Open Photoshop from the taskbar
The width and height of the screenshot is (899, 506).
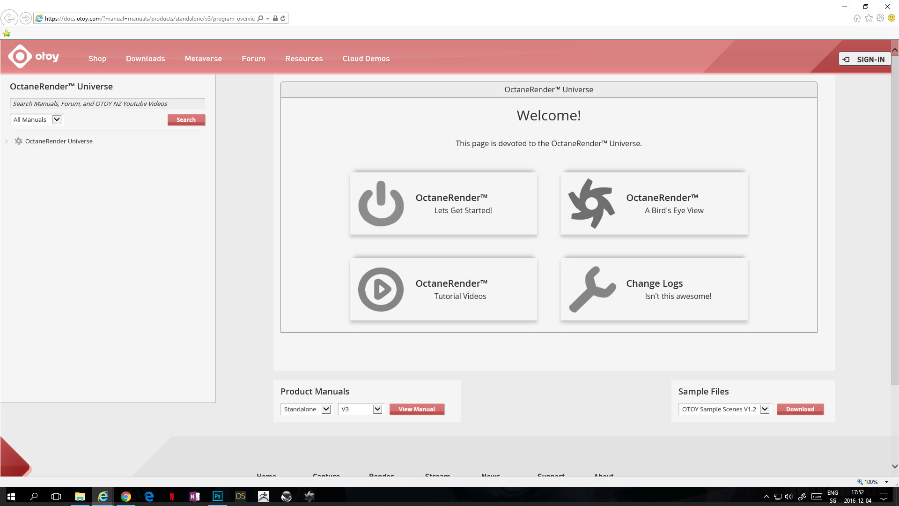(x=217, y=496)
